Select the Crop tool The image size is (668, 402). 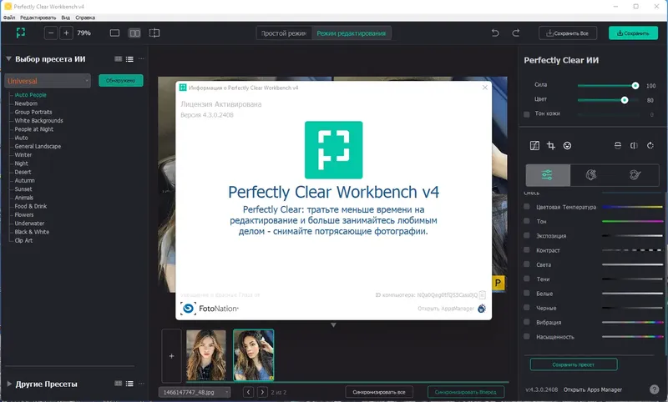coord(551,145)
